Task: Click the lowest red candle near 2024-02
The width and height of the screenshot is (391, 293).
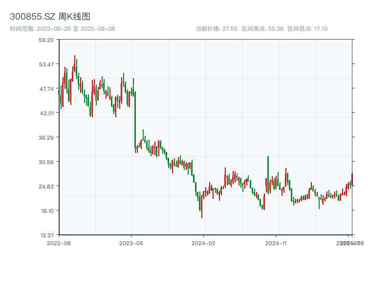Action: pos(202,208)
